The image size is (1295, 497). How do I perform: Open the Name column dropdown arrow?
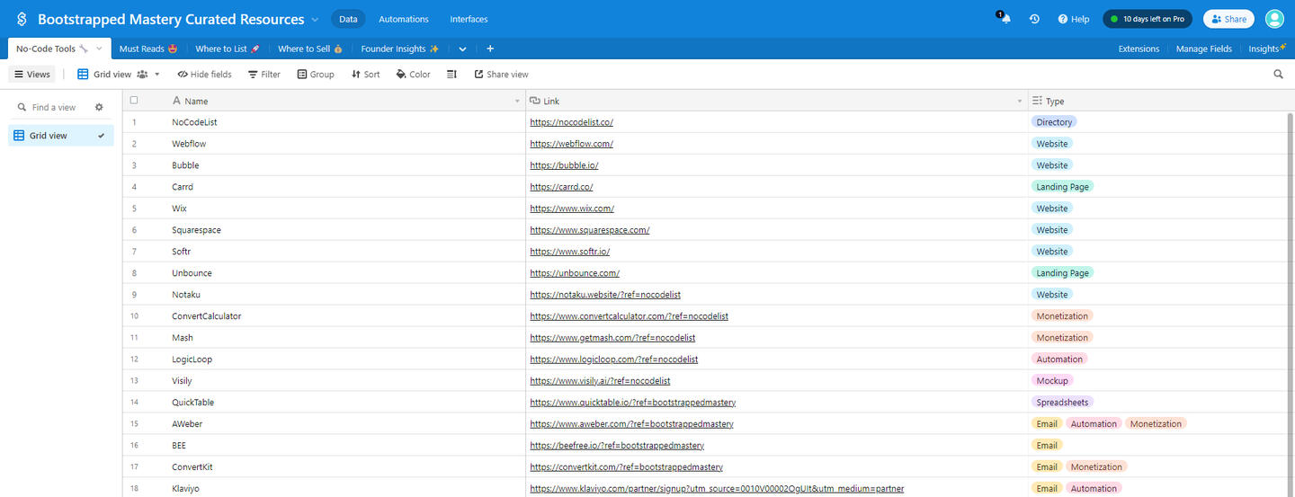tap(517, 102)
